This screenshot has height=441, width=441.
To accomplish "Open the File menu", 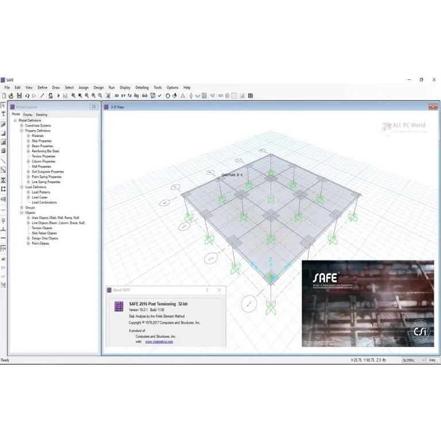I will click(x=7, y=87).
